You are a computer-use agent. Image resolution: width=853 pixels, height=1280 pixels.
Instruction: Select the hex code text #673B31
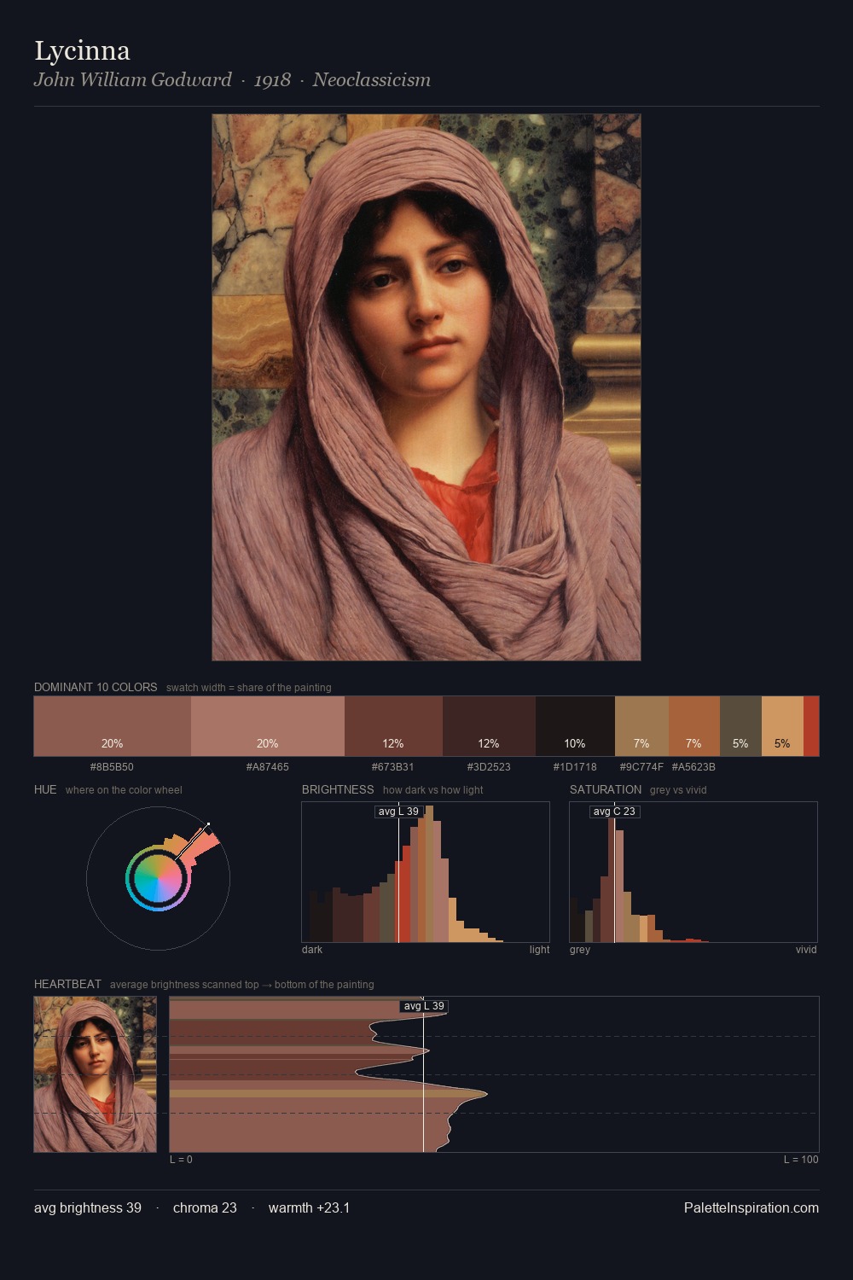point(393,767)
